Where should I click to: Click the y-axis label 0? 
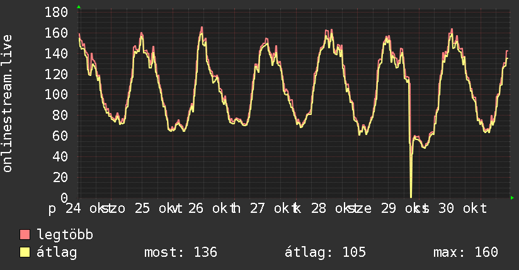pyautogui.click(x=64, y=198)
